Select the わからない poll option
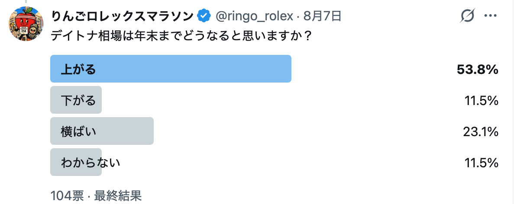 [85, 162]
